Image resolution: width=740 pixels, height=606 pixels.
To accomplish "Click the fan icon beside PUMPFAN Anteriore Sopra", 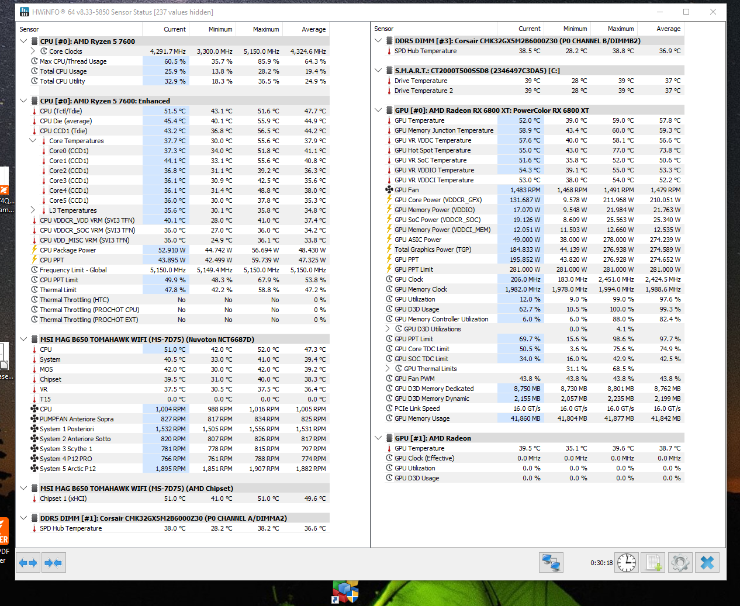I will [x=34, y=419].
